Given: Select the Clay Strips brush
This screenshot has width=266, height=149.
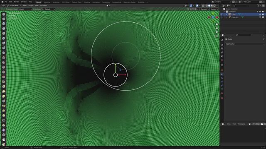Looking at the screenshot, I should pyautogui.click(x=4, y=29).
